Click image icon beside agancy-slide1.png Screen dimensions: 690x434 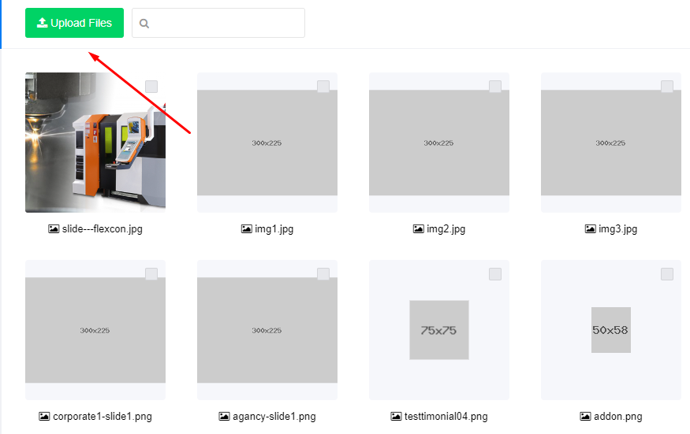tap(224, 416)
